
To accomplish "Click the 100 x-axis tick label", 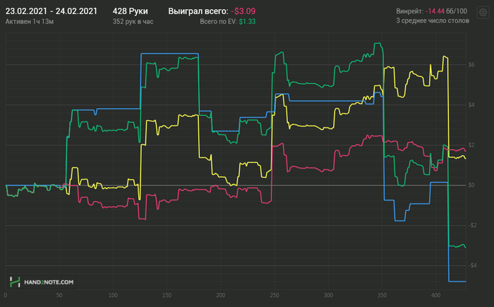I will click(x=113, y=295).
